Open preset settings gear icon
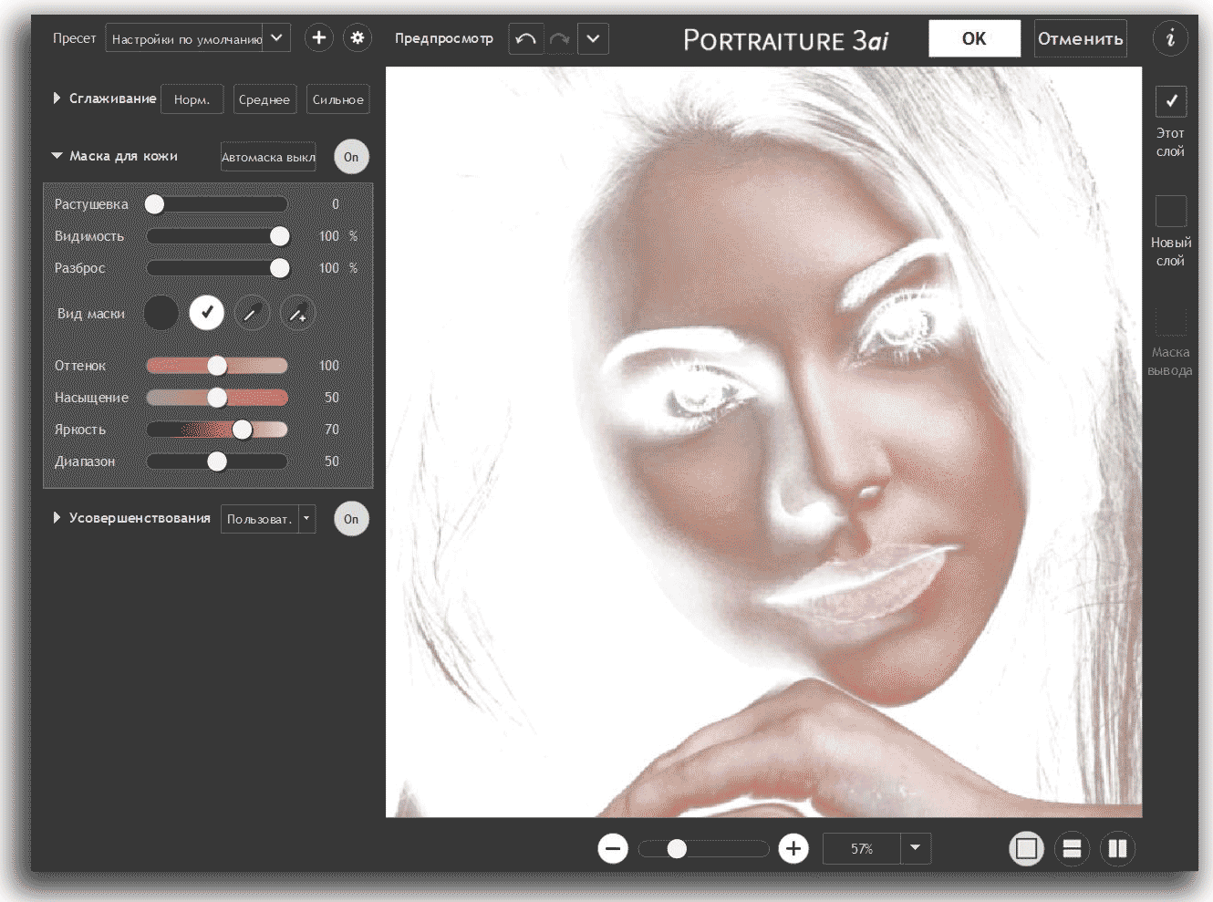Viewport: 1213px width, 902px height. click(x=358, y=38)
